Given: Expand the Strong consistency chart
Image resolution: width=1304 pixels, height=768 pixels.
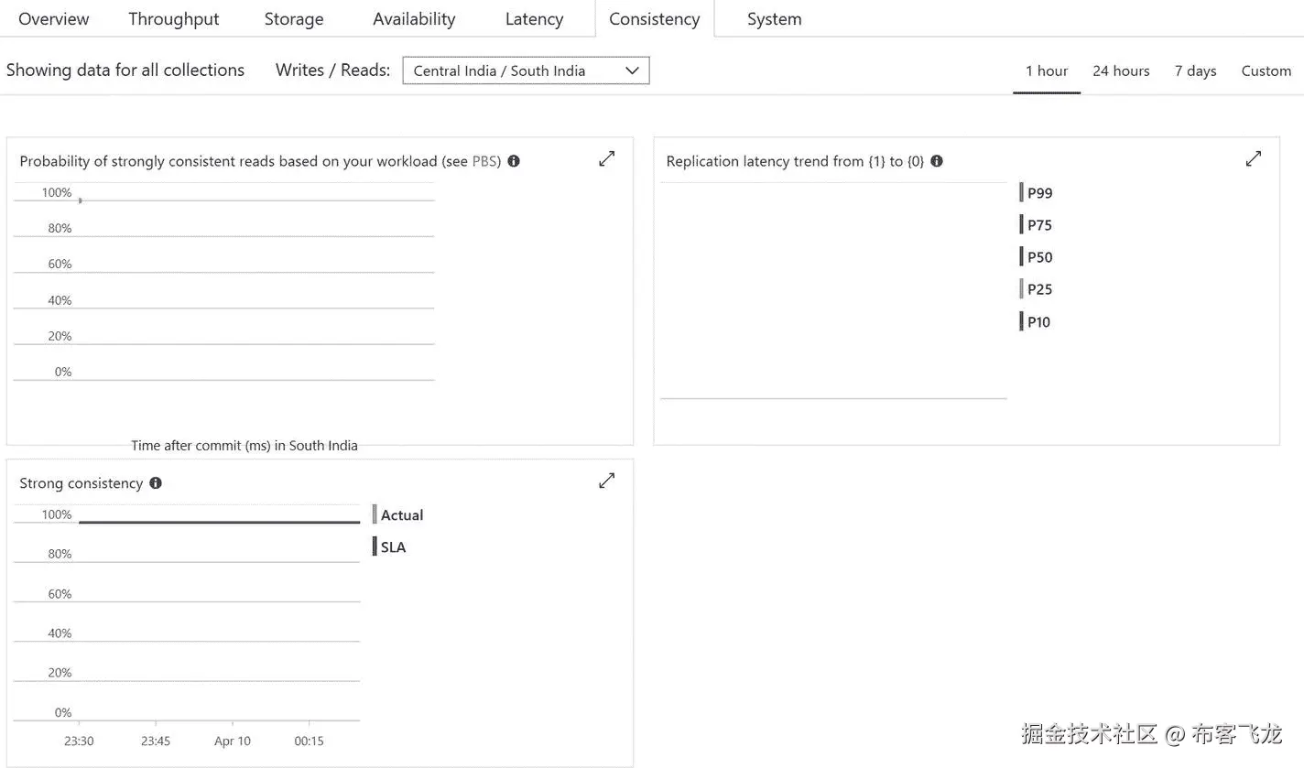Looking at the screenshot, I should point(606,481).
